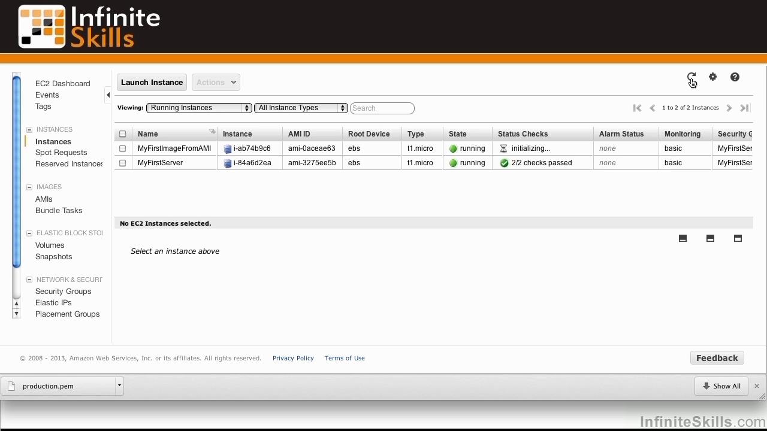
Task: Click the Launch Instance button
Action: tap(152, 83)
